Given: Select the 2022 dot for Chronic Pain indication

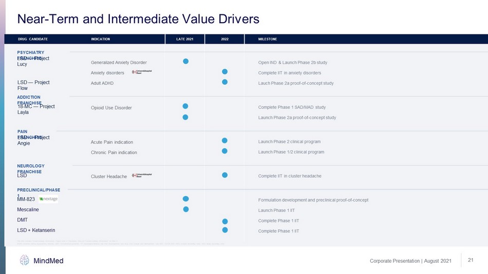Looking at the screenshot, I should coord(224,151).
